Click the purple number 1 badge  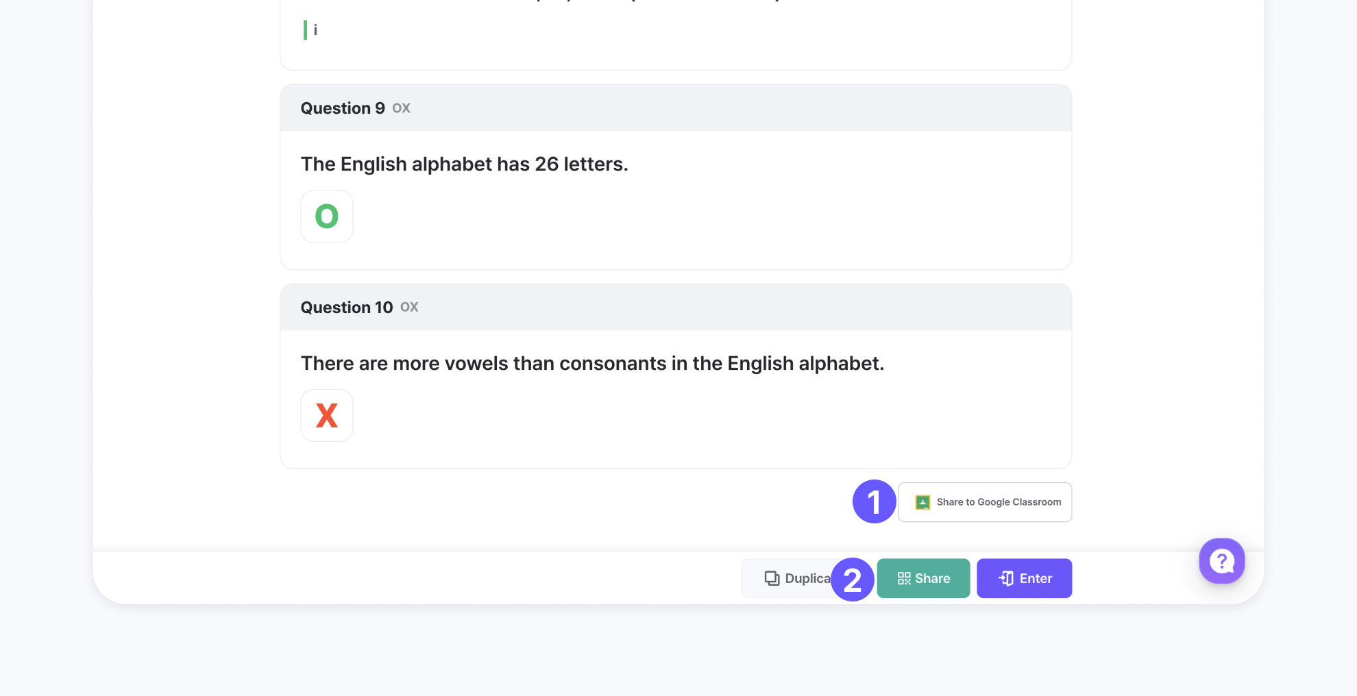(874, 501)
